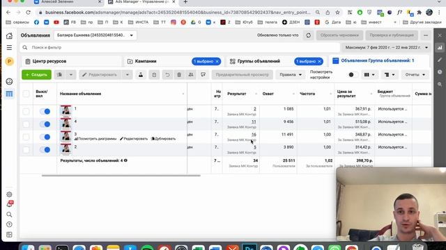Click the Редактировать toolbar button
446x250 pixels.
(x=101, y=74)
